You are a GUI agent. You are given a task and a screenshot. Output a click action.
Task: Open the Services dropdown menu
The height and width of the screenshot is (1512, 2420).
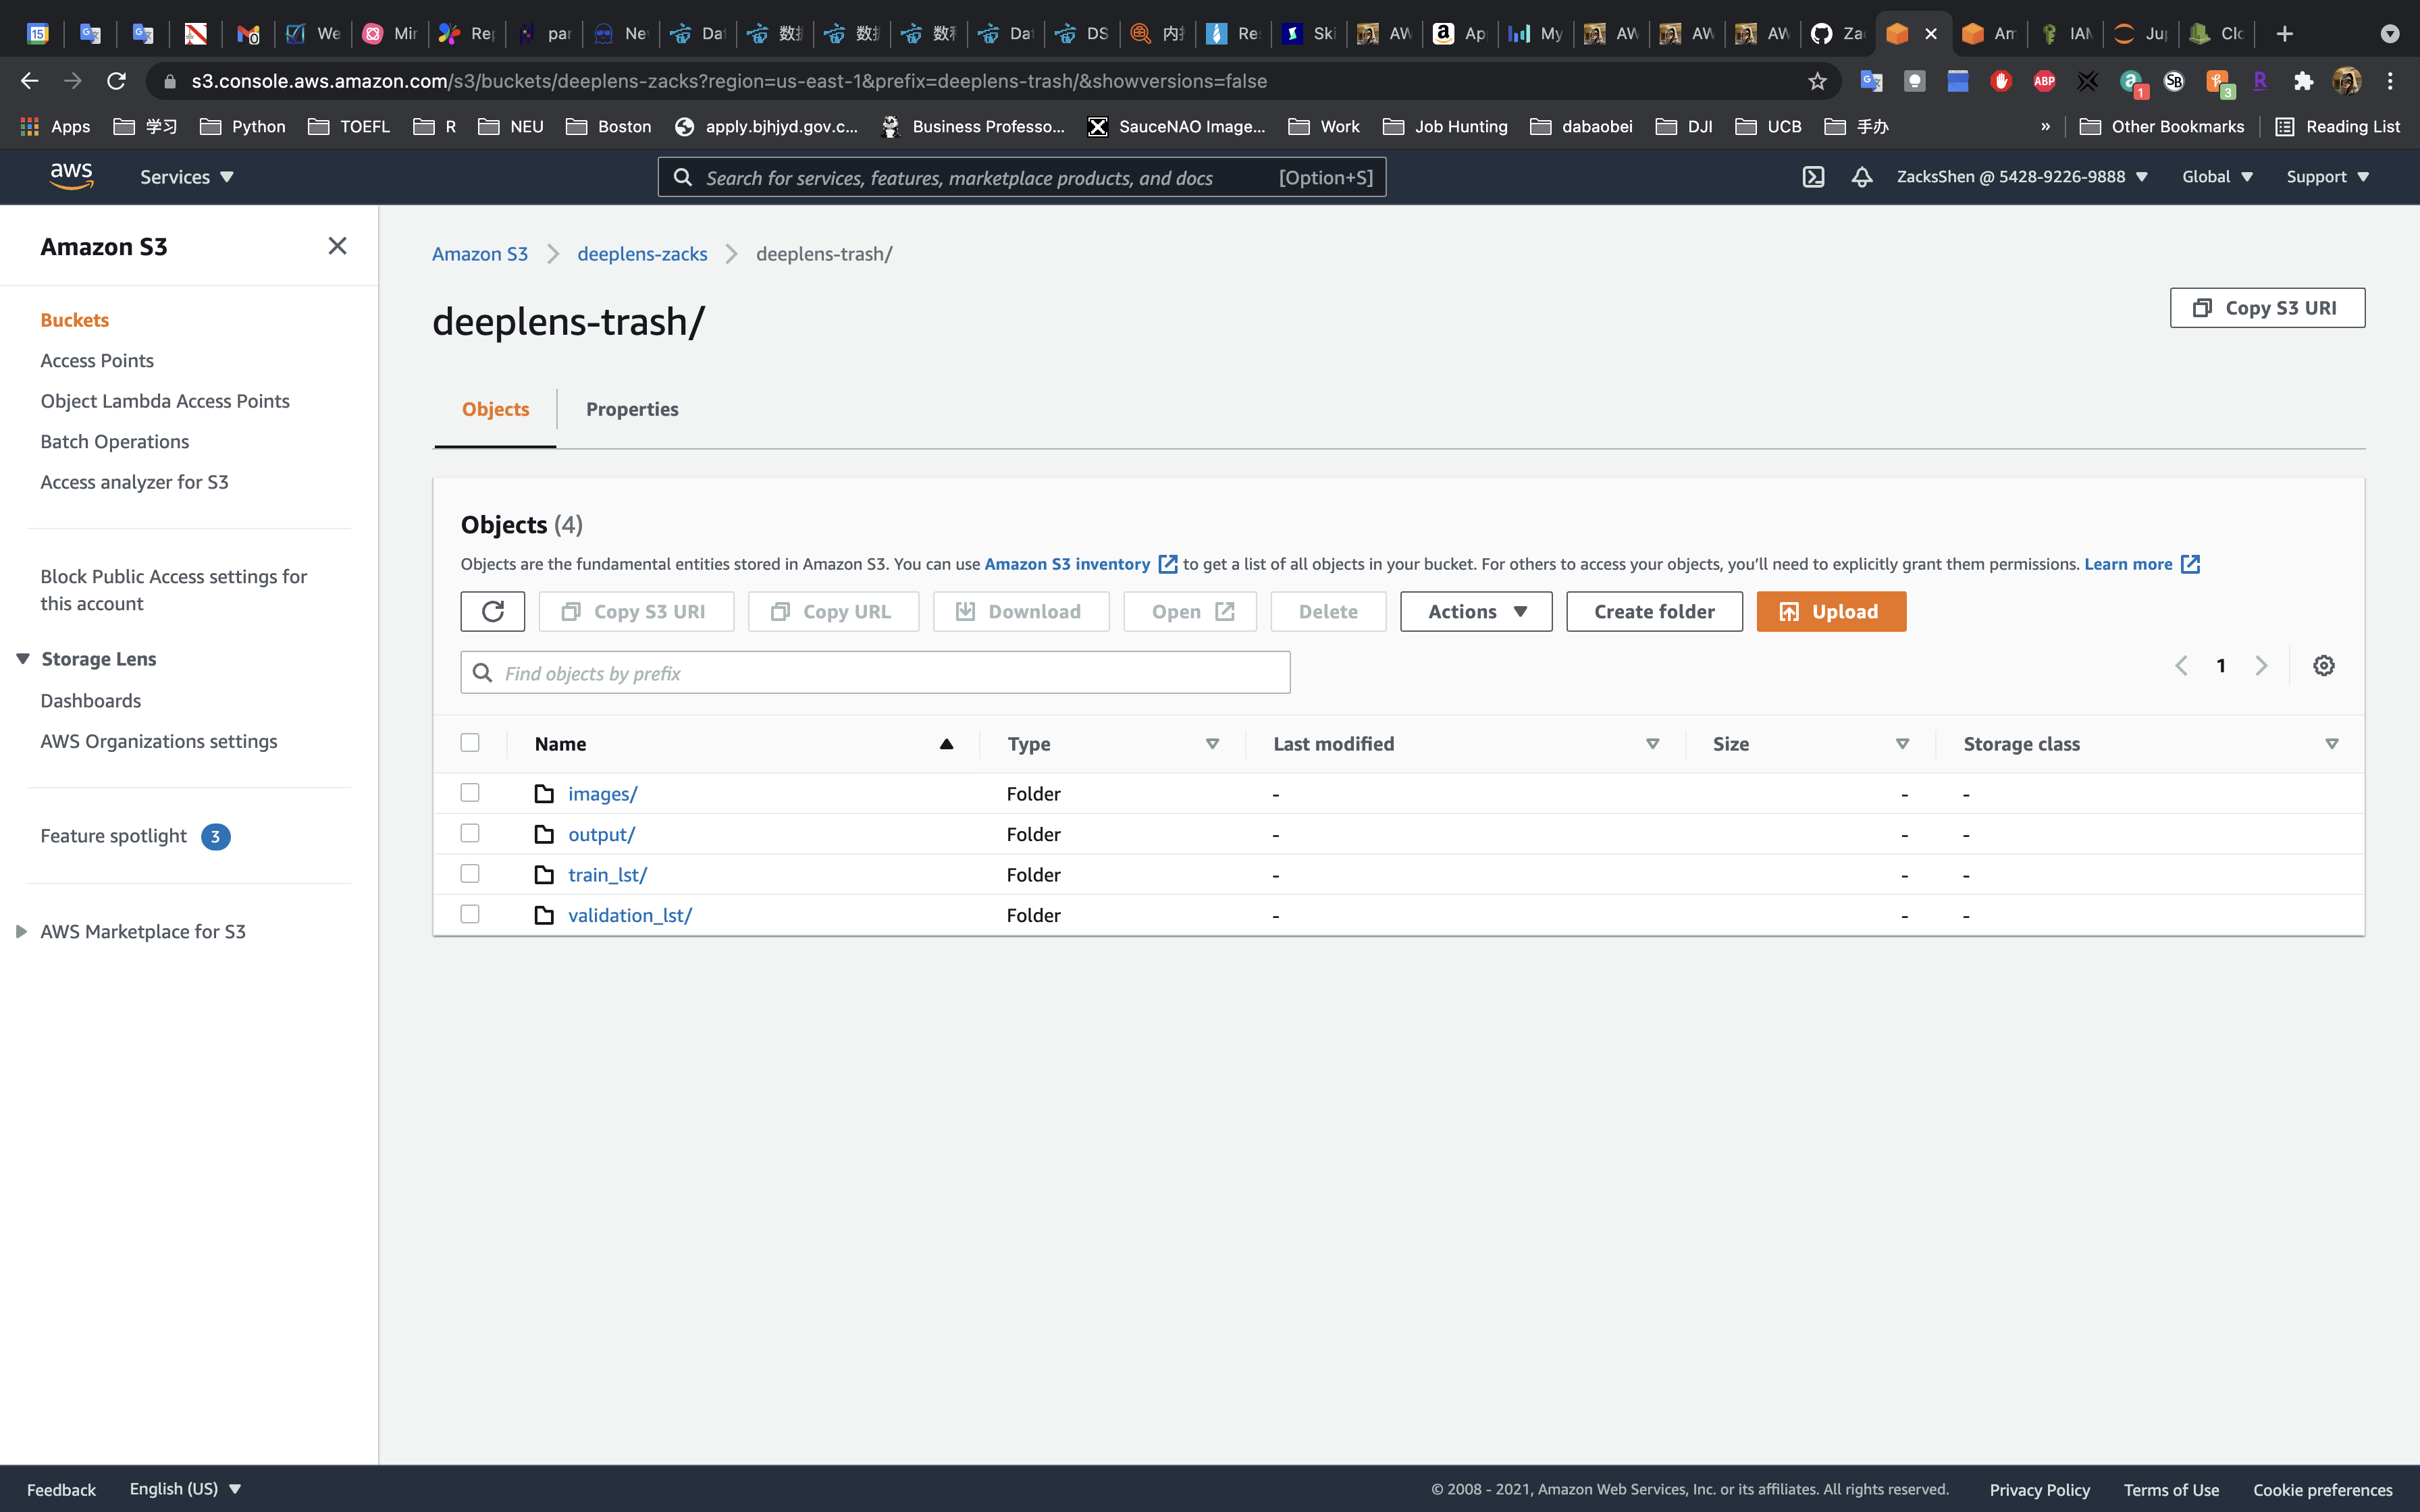pos(186,177)
